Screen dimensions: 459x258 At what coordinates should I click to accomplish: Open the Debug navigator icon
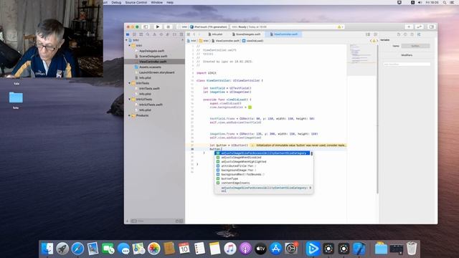click(x=168, y=34)
